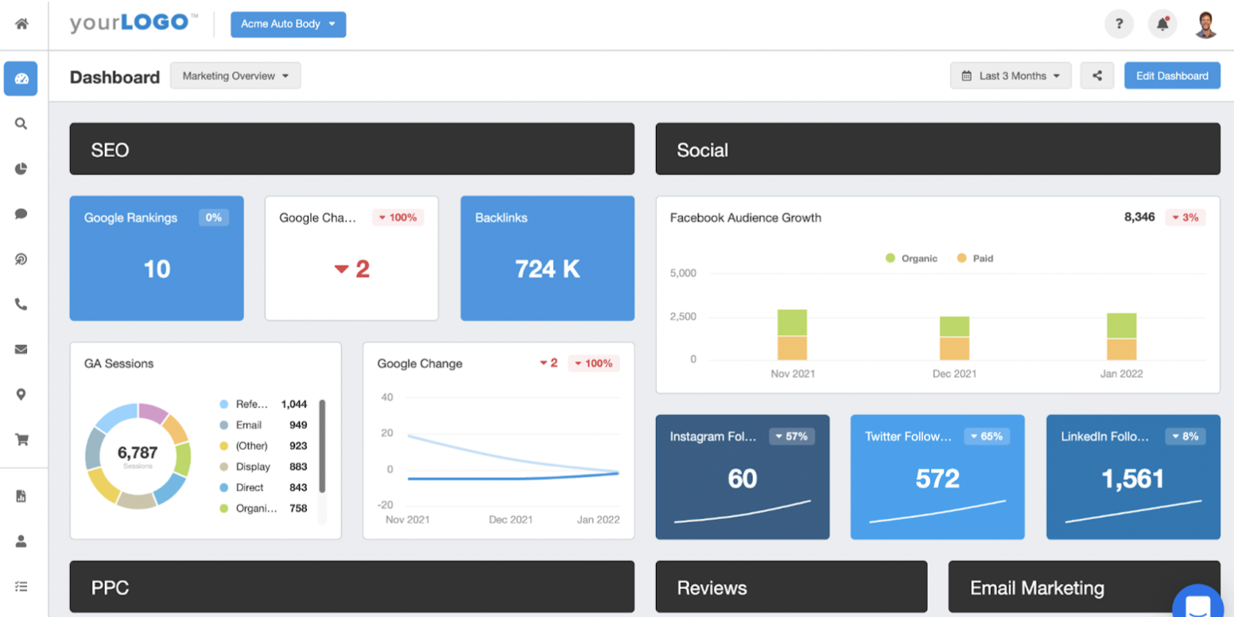Click the GA Sessions legend scrollbar

pos(322,447)
